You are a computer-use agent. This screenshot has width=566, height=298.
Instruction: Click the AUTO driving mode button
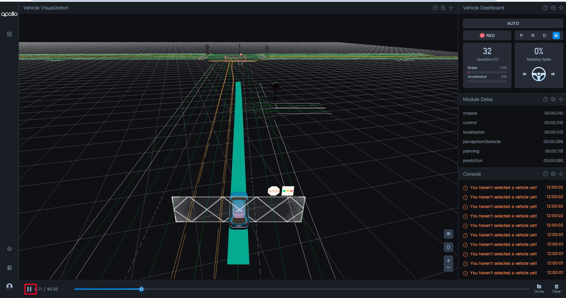click(x=513, y=23)
